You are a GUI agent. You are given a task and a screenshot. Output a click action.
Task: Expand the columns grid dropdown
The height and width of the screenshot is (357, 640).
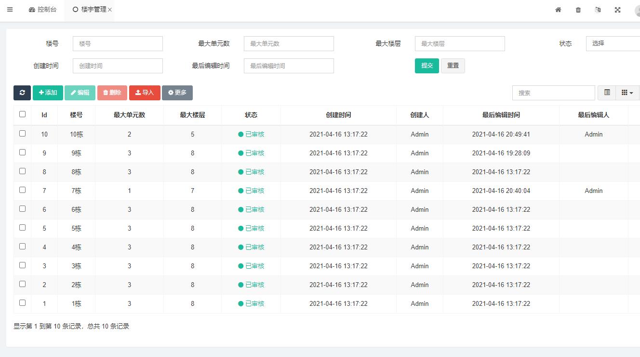point(627,93)
